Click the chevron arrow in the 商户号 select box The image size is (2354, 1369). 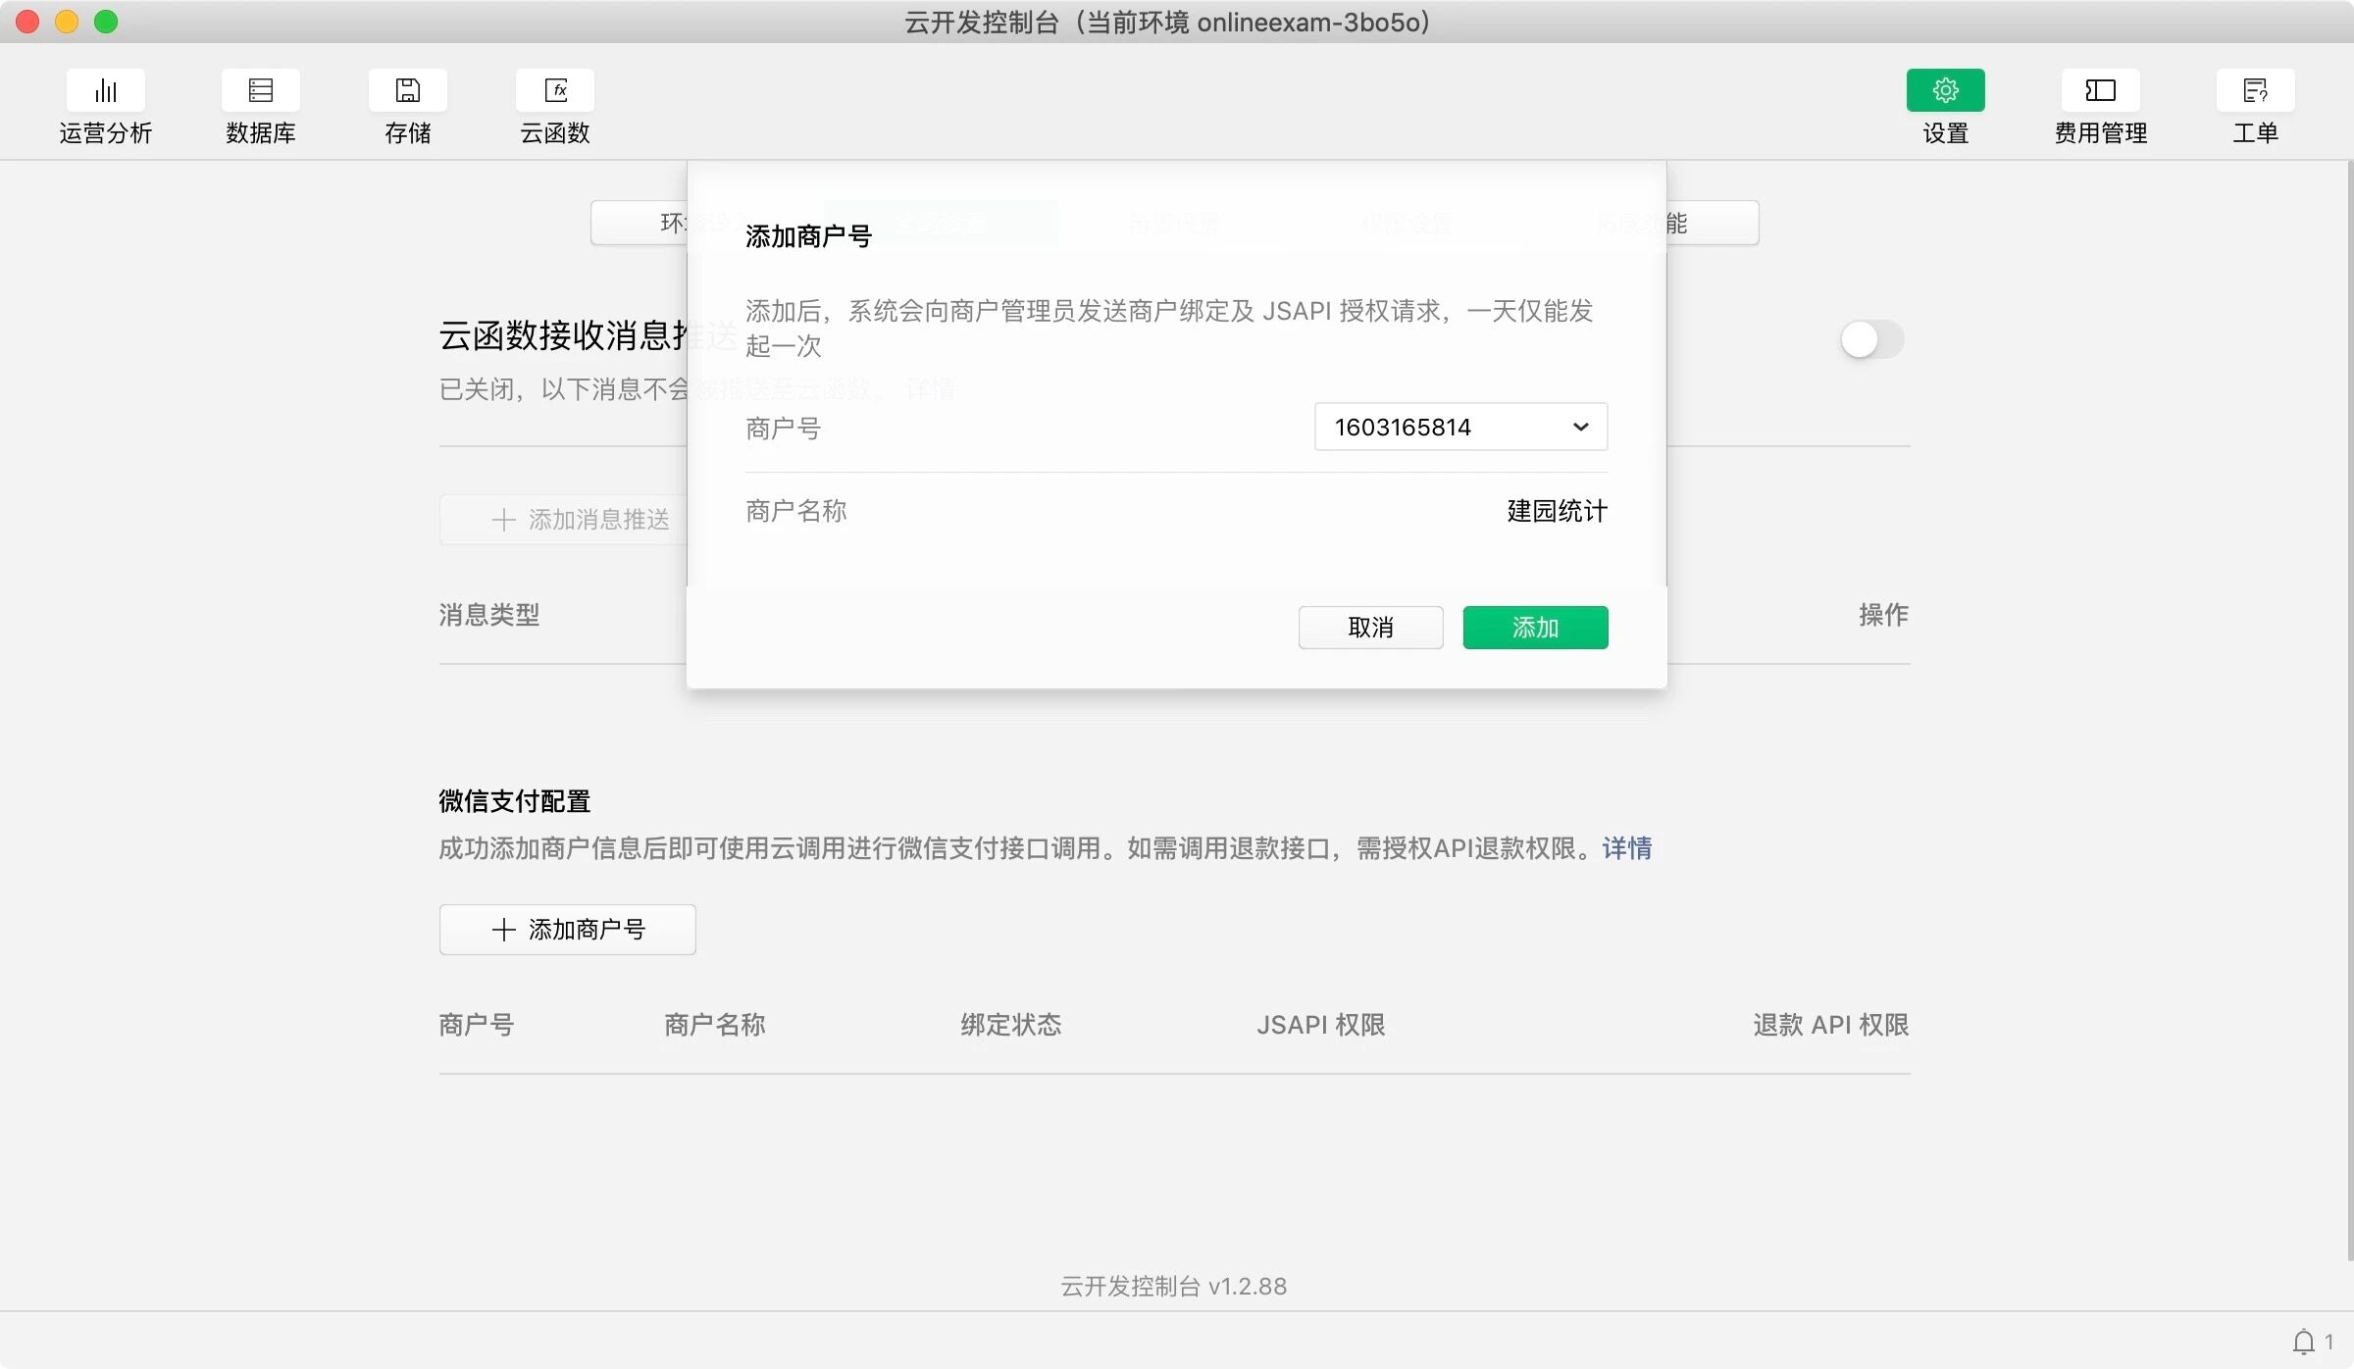pyautogui.click(x=1580, y=428)
